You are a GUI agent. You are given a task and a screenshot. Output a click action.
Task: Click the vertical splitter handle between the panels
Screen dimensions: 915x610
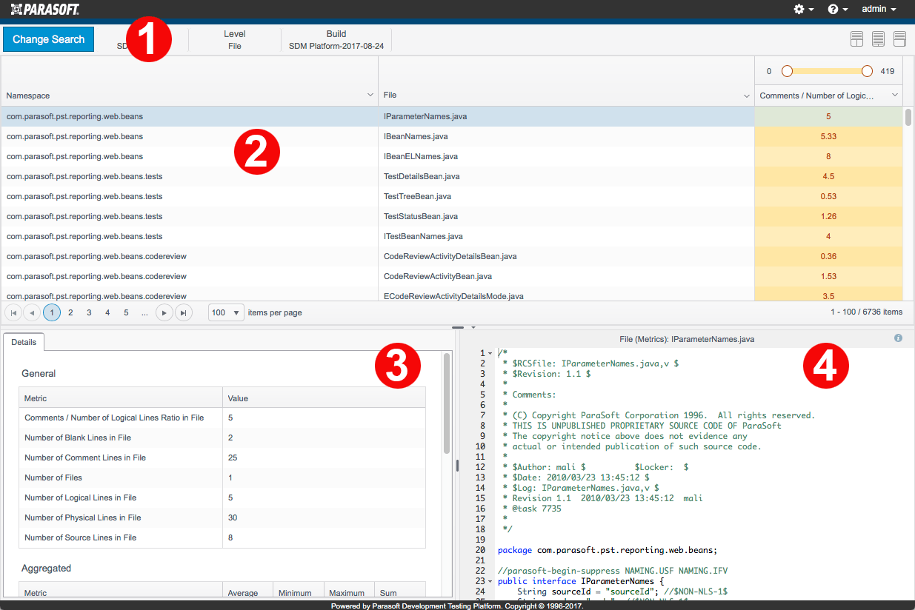[457, 466]
